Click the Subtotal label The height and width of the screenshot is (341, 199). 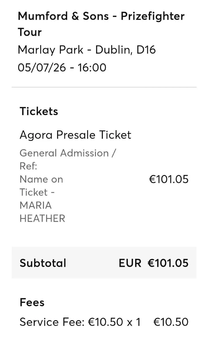pos(43,263)
